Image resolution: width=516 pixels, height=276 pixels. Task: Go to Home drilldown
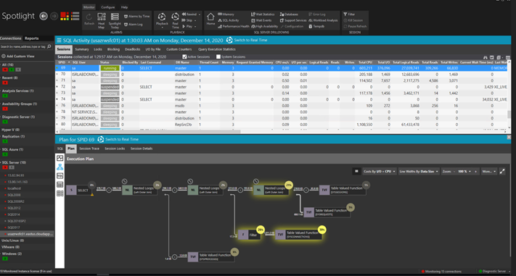coord(210,19)
